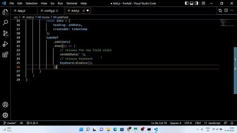237x133 pixels.
Task: Open Problems via errors and warnings count
Action: [x=32, y=123]
